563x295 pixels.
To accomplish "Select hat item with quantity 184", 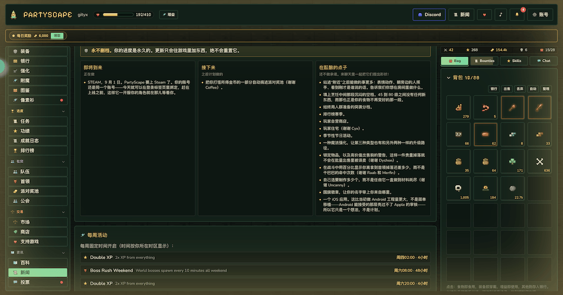I will pyautogui.click(x=485, y=189).
